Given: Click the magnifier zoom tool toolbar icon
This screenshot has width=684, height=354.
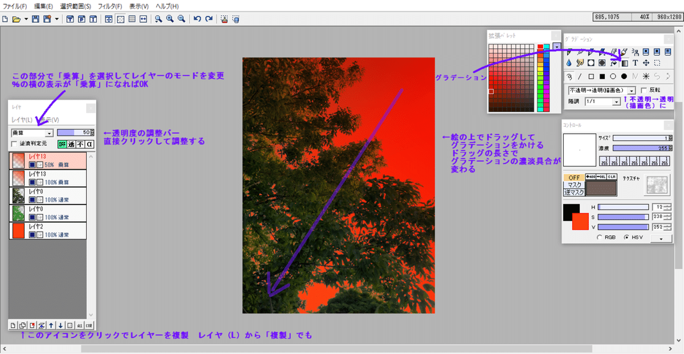Looking at the screenshot, I should pos(158,19).
